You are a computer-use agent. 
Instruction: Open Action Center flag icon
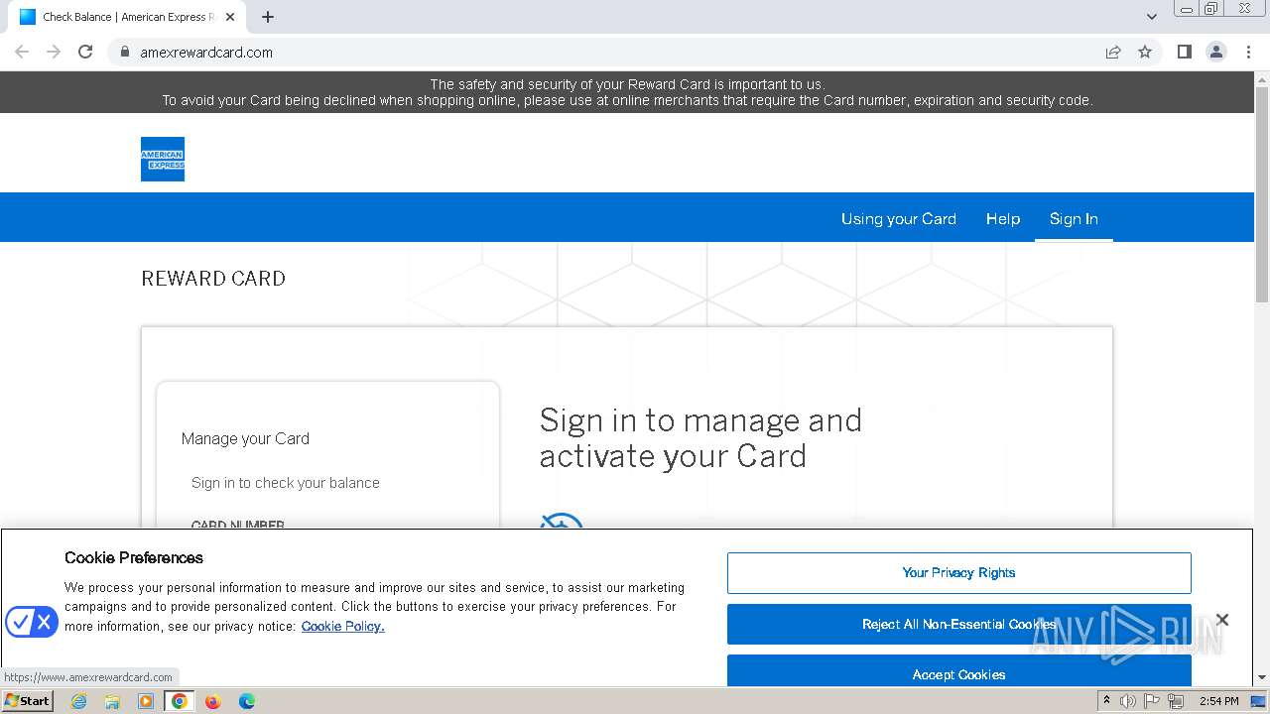pos(1152,701)
